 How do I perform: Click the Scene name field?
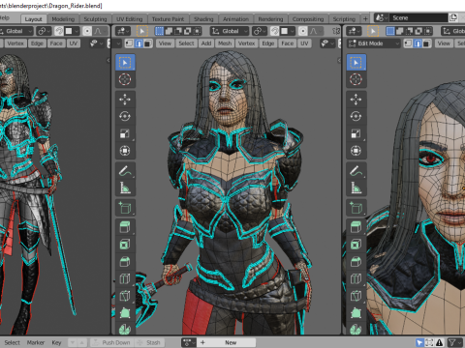pos(418,17)
